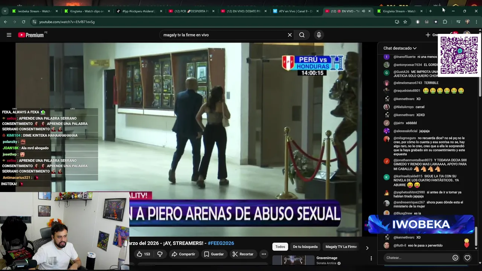
Task: Run search with the magnifier button
Action: [302, 35]
